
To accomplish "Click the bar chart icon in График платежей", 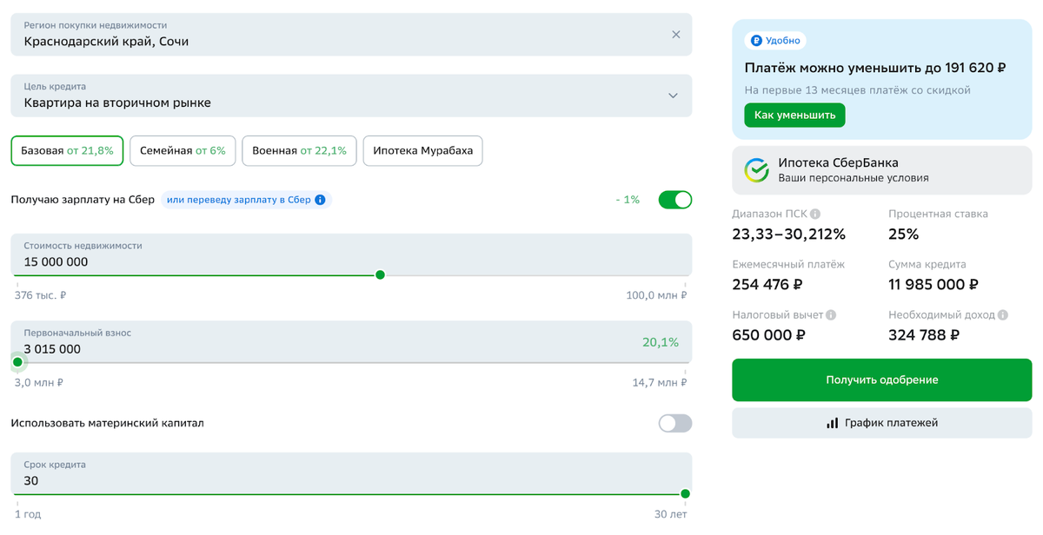I will tap(832, 424).
